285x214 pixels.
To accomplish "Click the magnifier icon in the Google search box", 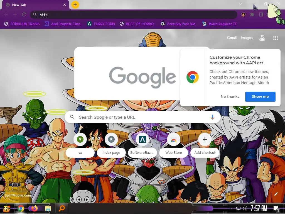I will [72, 117].
